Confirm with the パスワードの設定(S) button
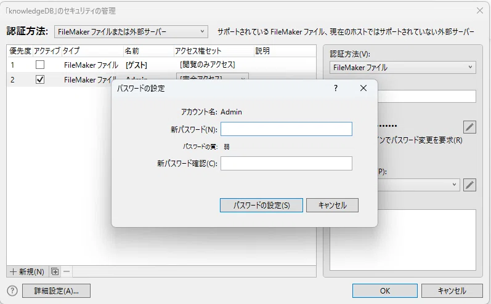This screenshot has height=304, width=491. (261, 205)
